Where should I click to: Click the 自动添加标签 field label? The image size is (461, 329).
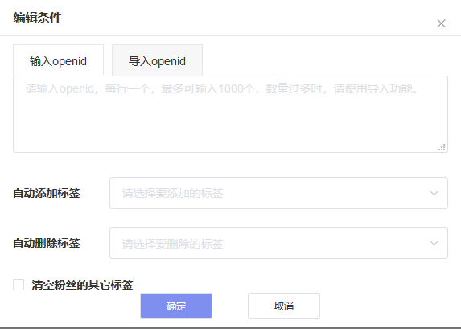coord(47,194)
